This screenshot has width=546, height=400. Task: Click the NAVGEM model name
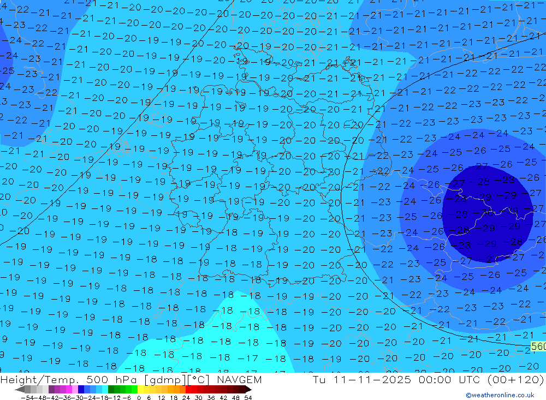point(239,379)
